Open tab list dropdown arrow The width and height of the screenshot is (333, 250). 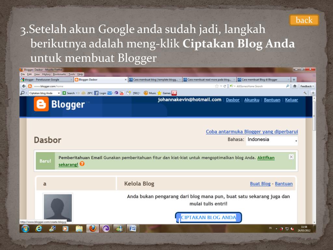coord(314,79)
